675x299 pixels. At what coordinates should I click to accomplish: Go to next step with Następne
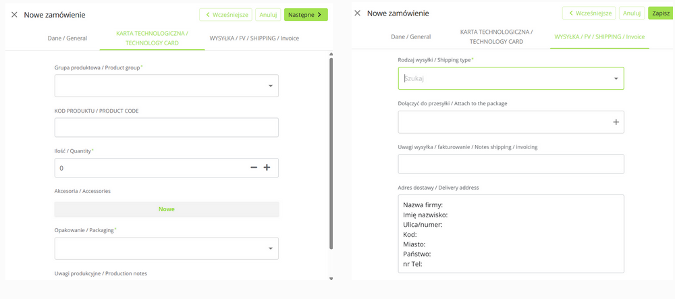(306, 15)
